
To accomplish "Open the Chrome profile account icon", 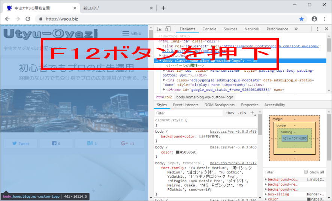I will pos(314,19).
